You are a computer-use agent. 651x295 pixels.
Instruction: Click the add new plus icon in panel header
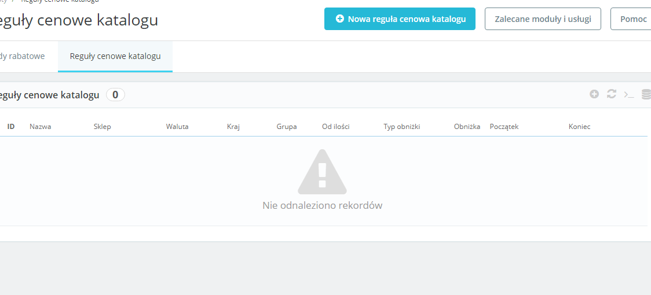pyautogui.click(x=594, y=94)
